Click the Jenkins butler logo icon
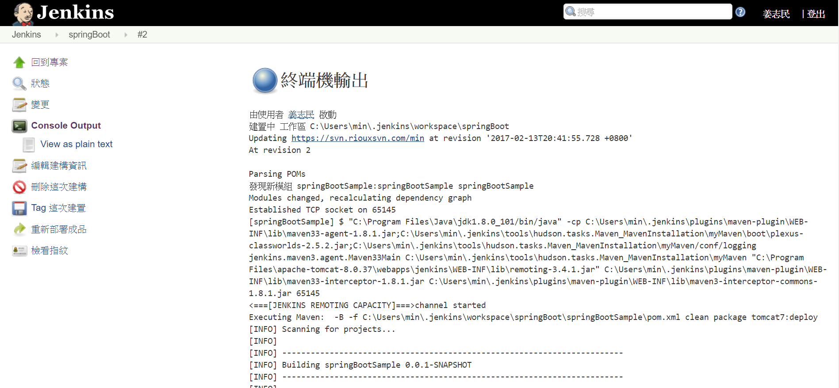This screenshot has width=839, height=388. click(x=23, y=13)
